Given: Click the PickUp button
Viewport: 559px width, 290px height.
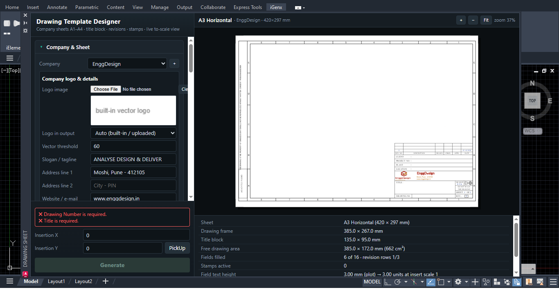Looking at the screenshot, I should (177, 248).
